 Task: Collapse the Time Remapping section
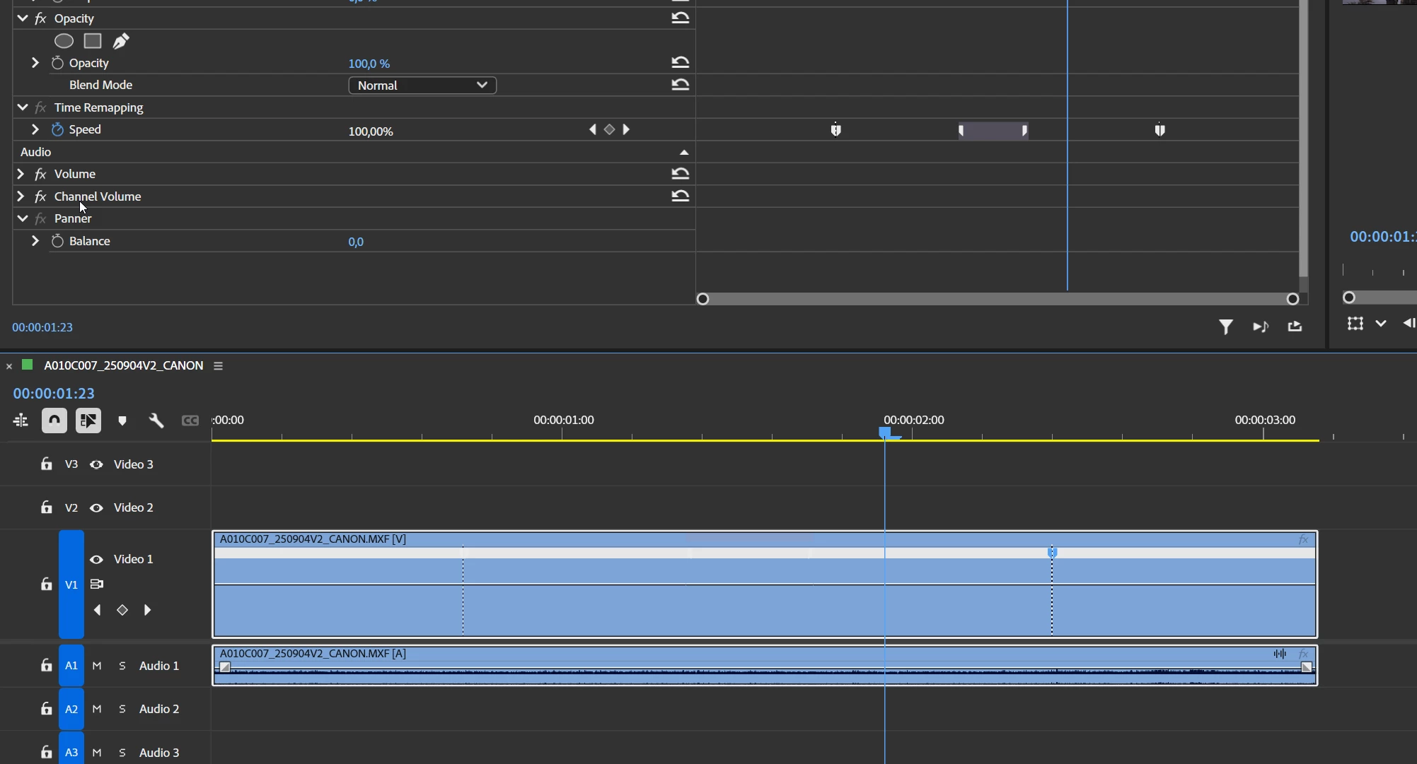click(x=23, y=107)
